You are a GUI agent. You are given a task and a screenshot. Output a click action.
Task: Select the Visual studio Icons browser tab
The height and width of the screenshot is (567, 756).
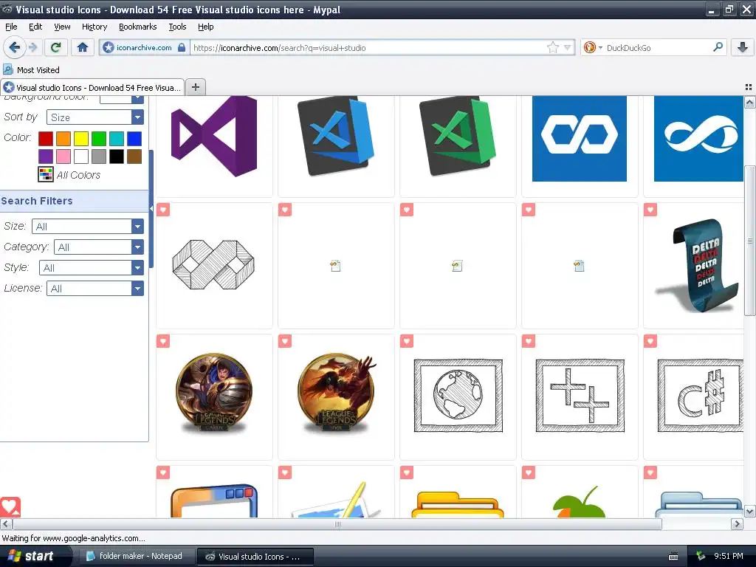pos(92,87)
